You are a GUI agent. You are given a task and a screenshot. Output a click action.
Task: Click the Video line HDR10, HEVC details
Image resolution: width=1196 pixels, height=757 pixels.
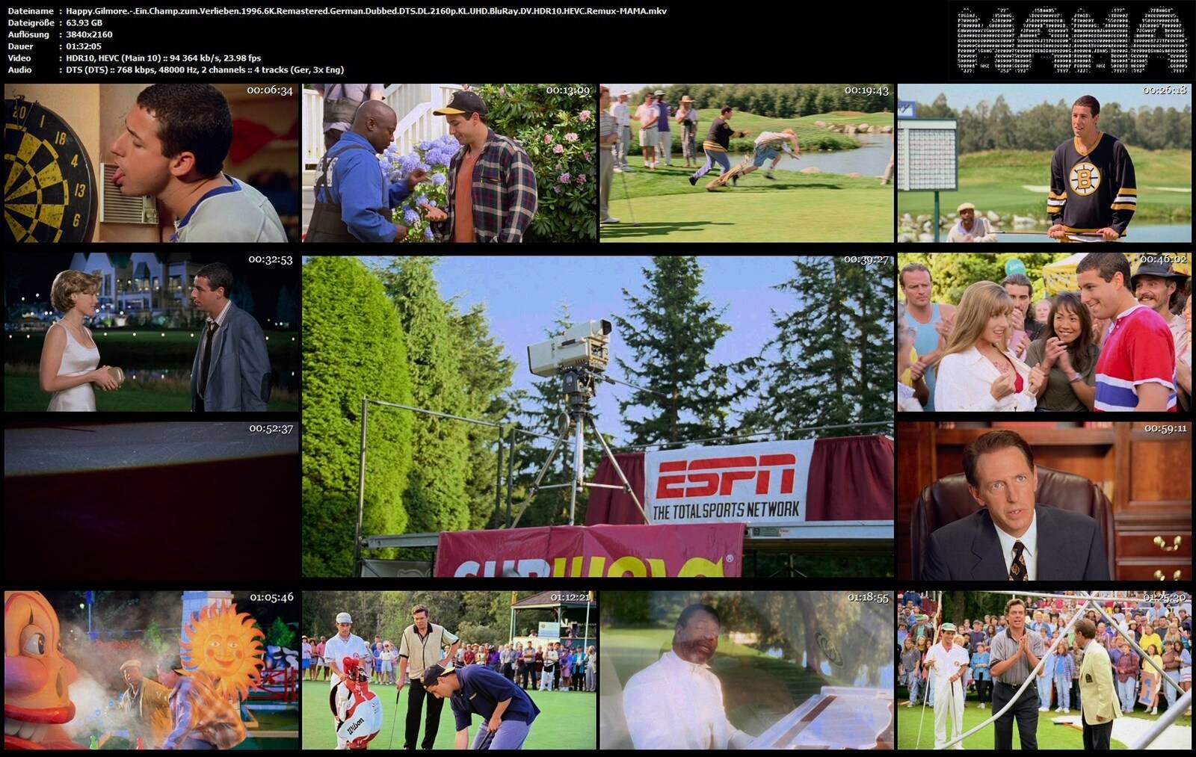tap(164, 58)
